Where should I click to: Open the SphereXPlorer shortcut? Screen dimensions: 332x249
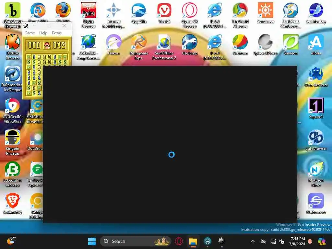pyautogui.click(x=265, y=44)
